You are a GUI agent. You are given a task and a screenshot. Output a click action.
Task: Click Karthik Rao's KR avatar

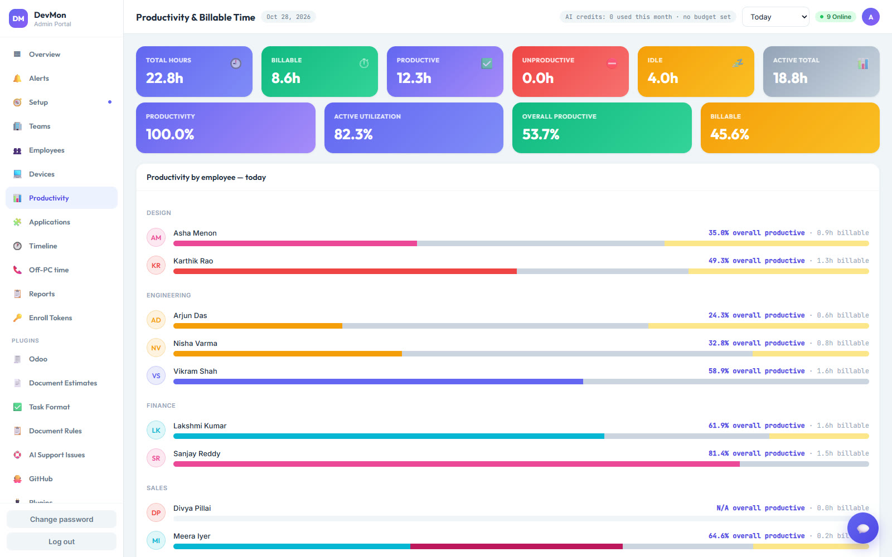(156, 265)
